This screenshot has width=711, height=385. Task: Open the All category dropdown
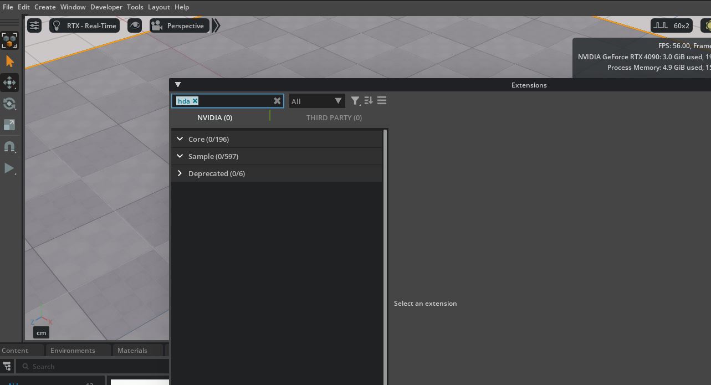coord(316,101)
